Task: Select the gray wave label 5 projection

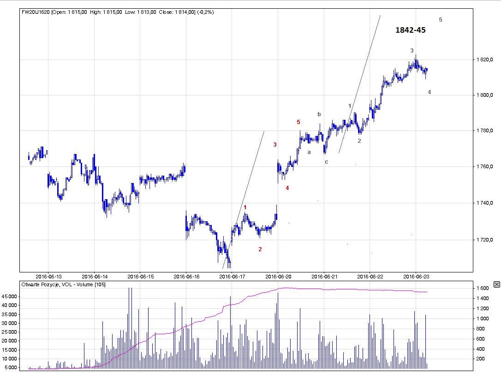Action: pyautogui.click(x=440, y=20)
